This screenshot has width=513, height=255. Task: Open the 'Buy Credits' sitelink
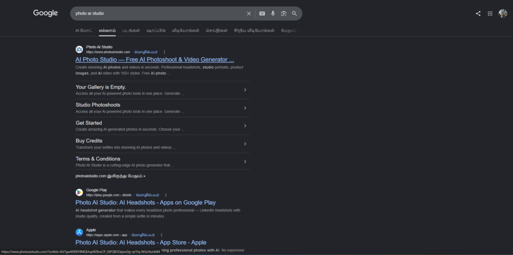(x=89, y=141)
